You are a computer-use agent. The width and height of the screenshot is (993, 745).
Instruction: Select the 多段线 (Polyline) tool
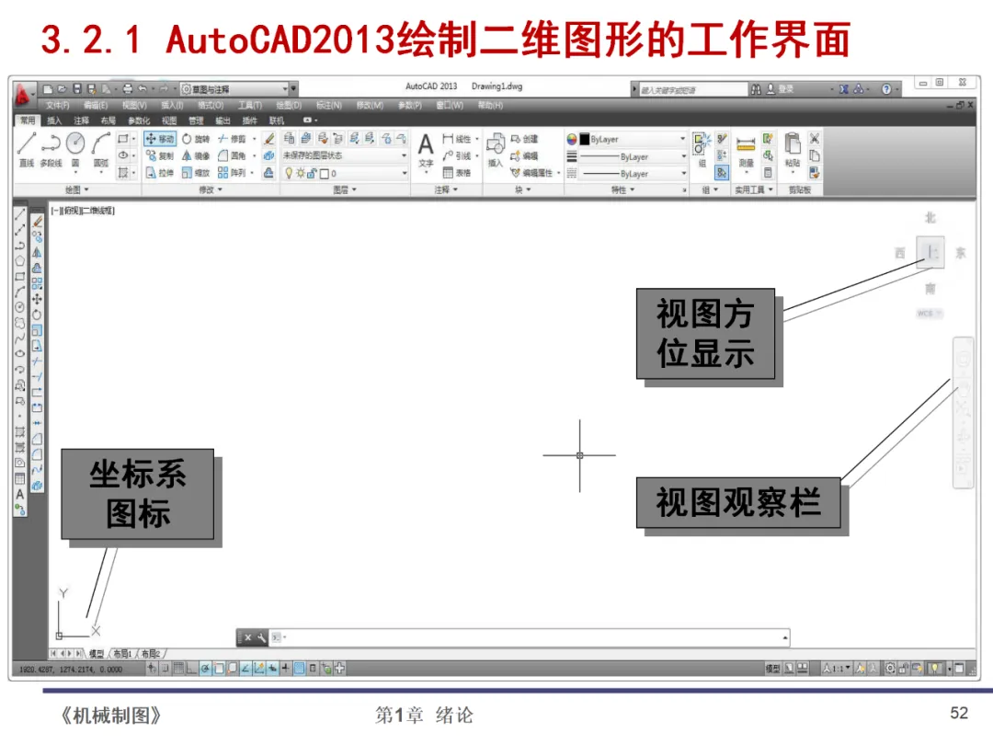tap(51, 150)
